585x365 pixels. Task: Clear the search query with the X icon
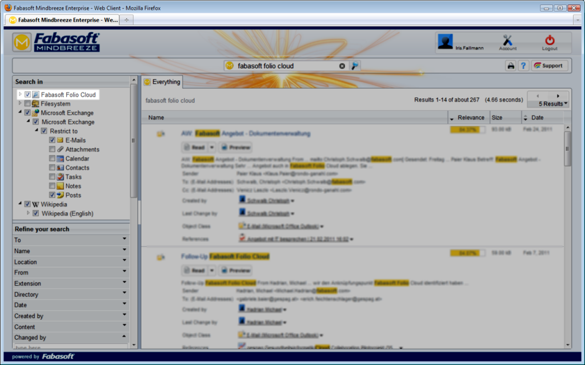pos(342,66)
